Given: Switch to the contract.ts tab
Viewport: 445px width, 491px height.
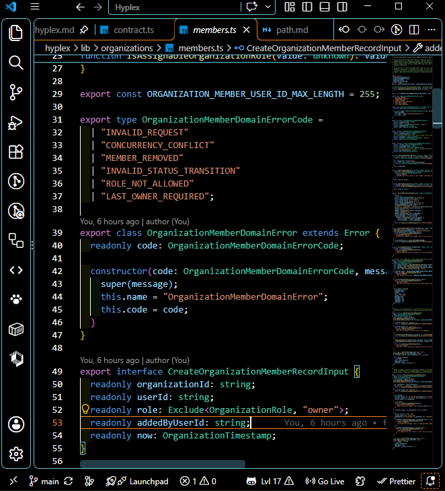Looking at the screenshot, I should click(x=134, y=30).
